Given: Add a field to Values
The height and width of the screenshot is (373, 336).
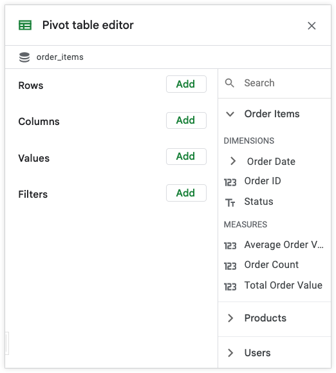Looking at the screenshot, I should pos(186,157).
